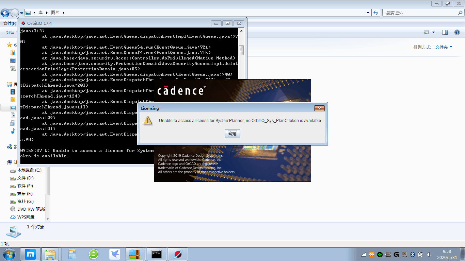Expand the 排列方式 文件夹 dropdown
The image size is (465, 261).
pyautogui.click(x=444, y=47)
